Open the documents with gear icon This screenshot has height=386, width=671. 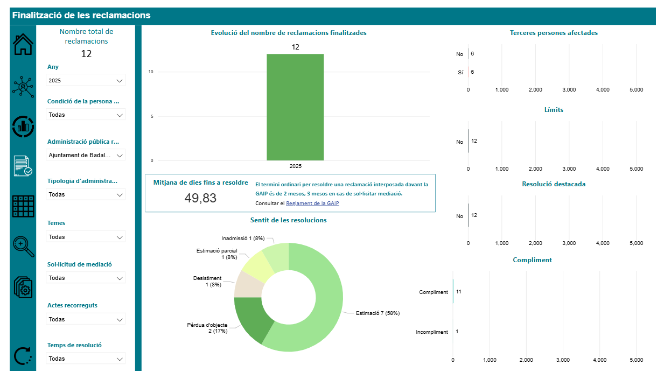tap(23, 287)
